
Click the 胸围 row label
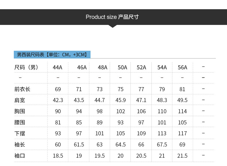tap(20, 112)
